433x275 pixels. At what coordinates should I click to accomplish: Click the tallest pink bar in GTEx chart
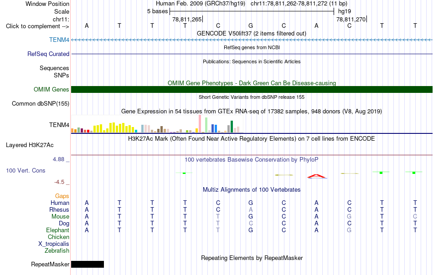coord(200,124)
